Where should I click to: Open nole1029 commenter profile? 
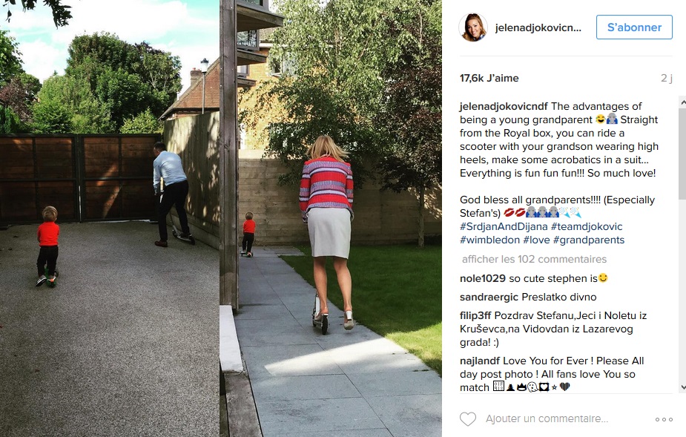click(x=483, y=278)
